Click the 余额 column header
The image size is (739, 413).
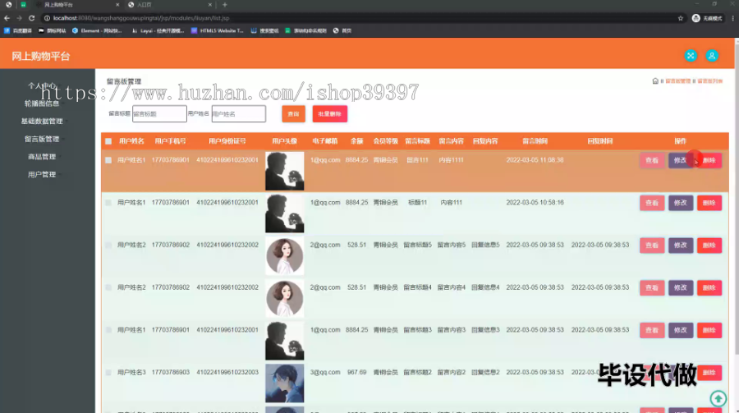pyautogui.click(x=356, y=141)
